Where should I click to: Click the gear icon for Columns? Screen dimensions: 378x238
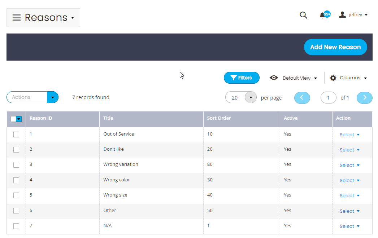(333, 78)
